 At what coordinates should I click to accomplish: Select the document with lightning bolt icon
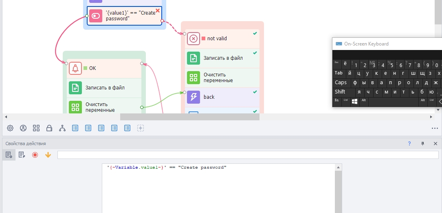tap(22, 155)
